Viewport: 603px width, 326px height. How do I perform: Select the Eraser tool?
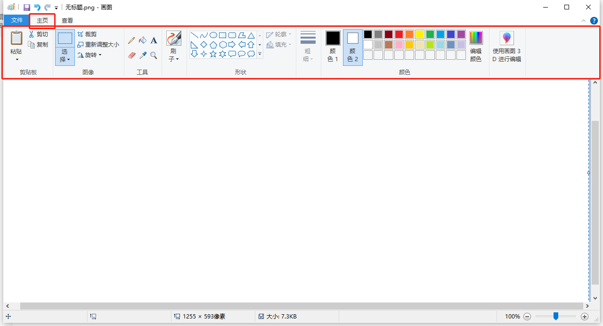(x=131, y=55)
